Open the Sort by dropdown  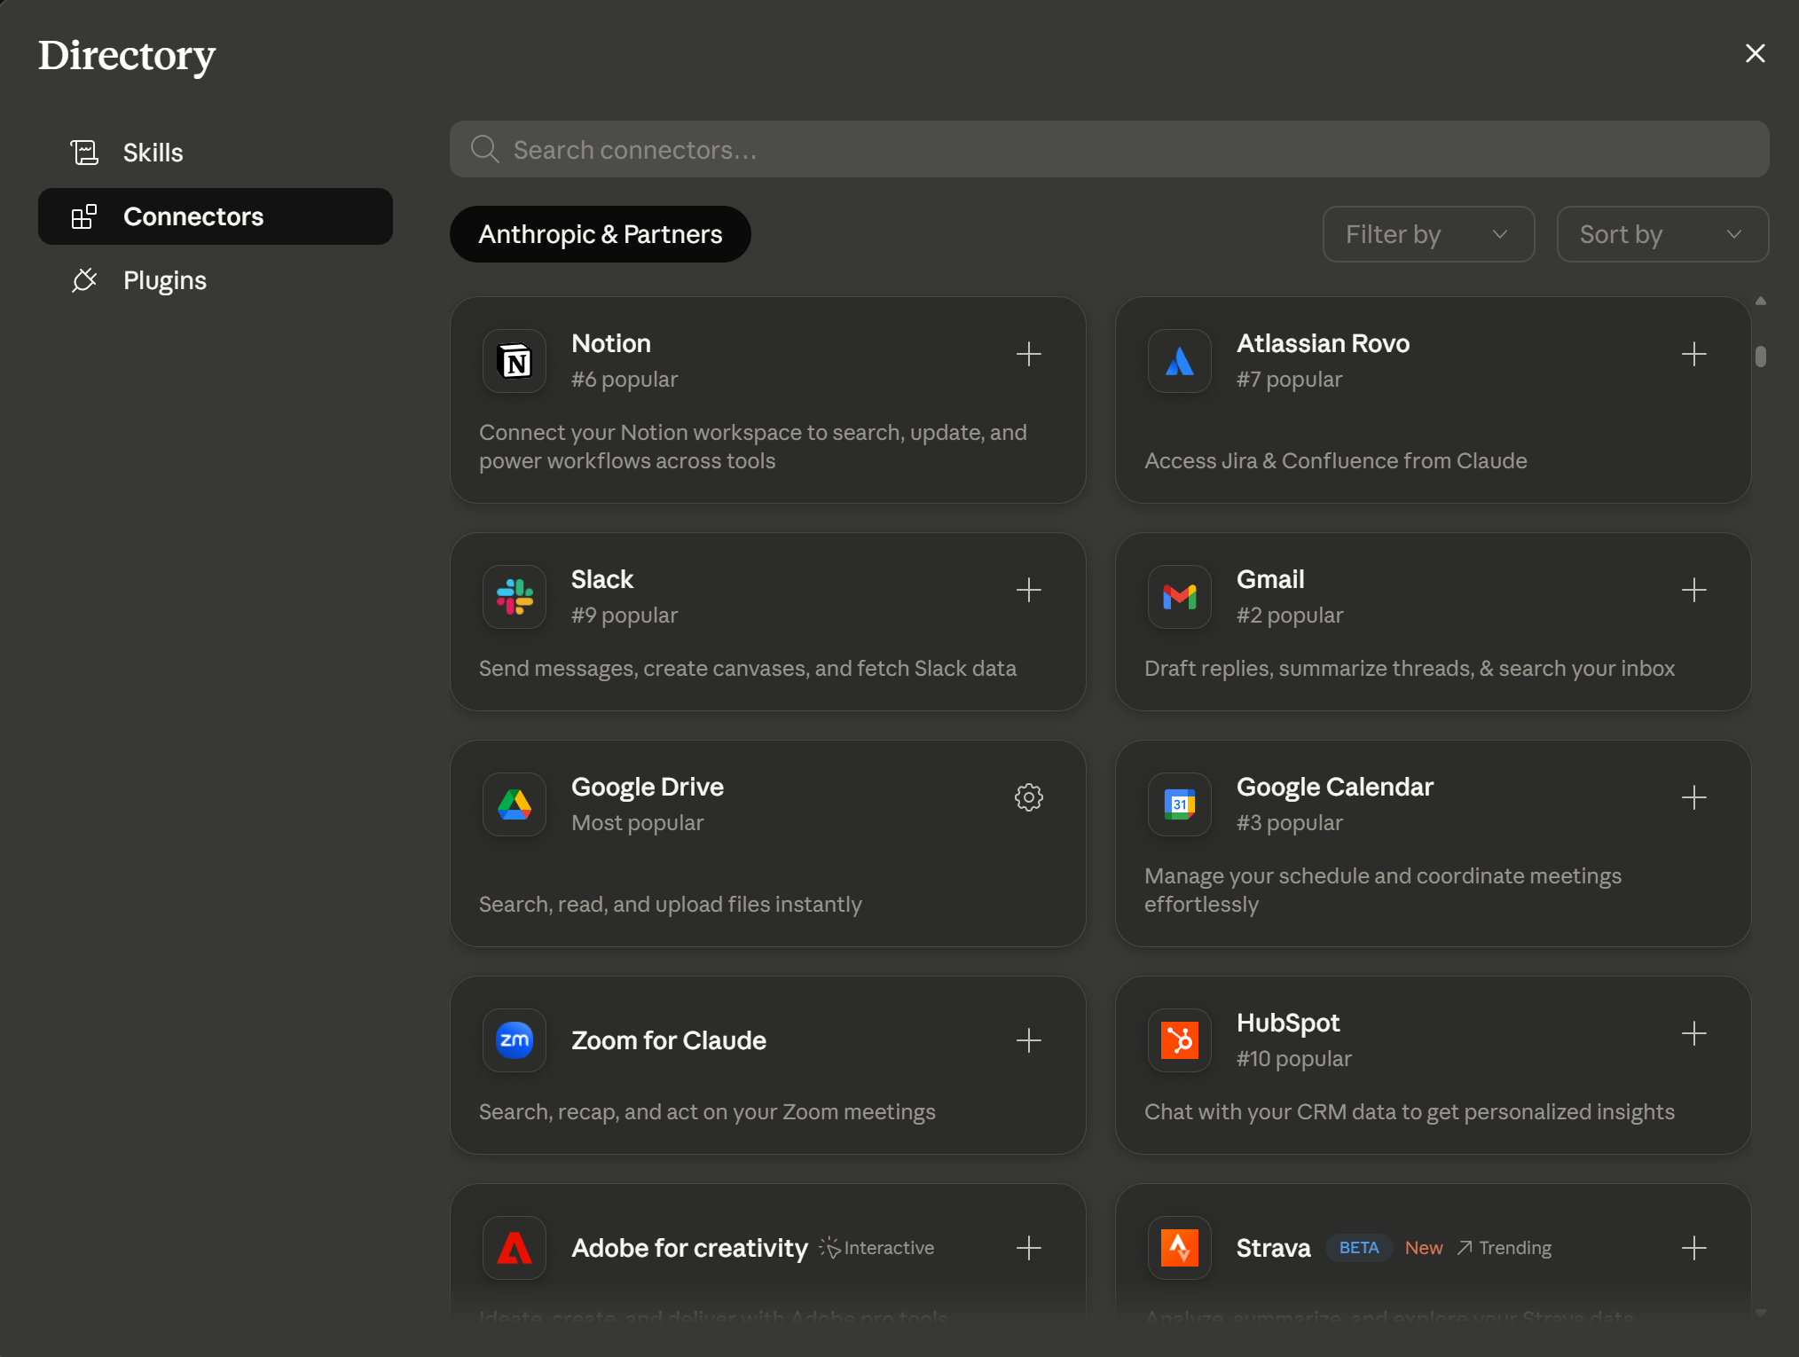[x=1662, y=234]
